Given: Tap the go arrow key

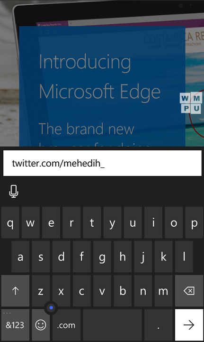Looking at the screenshot, I should [189, 325].
